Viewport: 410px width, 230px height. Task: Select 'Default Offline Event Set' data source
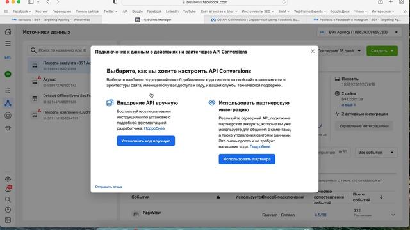pos(59,98)
